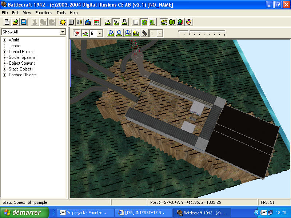Expand the Control Points tree node
Viewport: 291px width, 218px height.
(5, 52)
